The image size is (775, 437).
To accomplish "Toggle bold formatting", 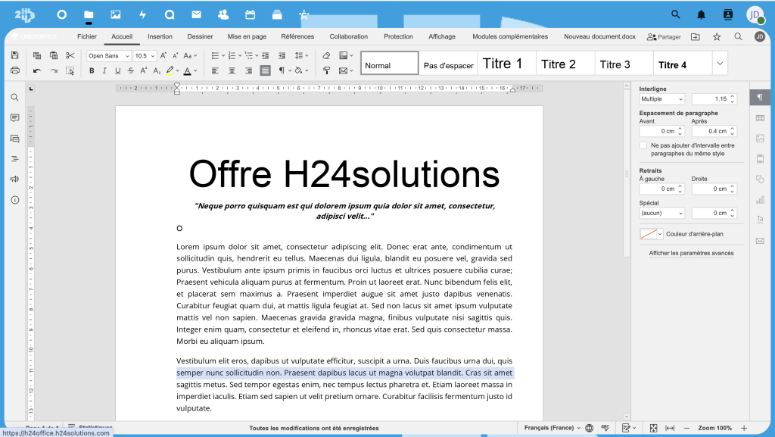I will (92, 70).
